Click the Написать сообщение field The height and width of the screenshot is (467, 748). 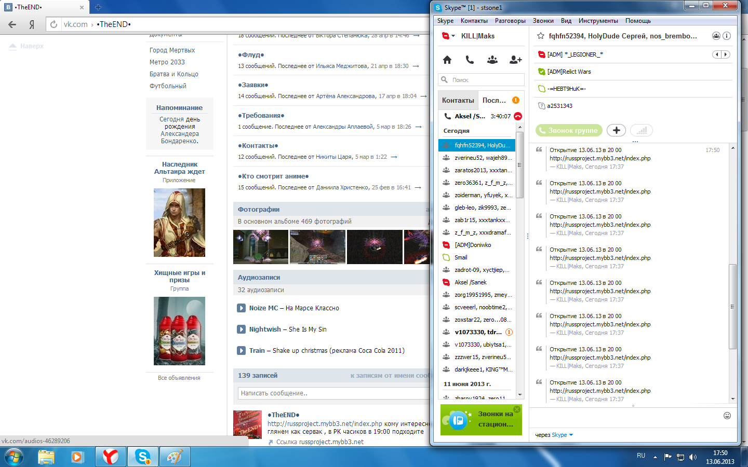pyautogui.click(x=334, y=393)
